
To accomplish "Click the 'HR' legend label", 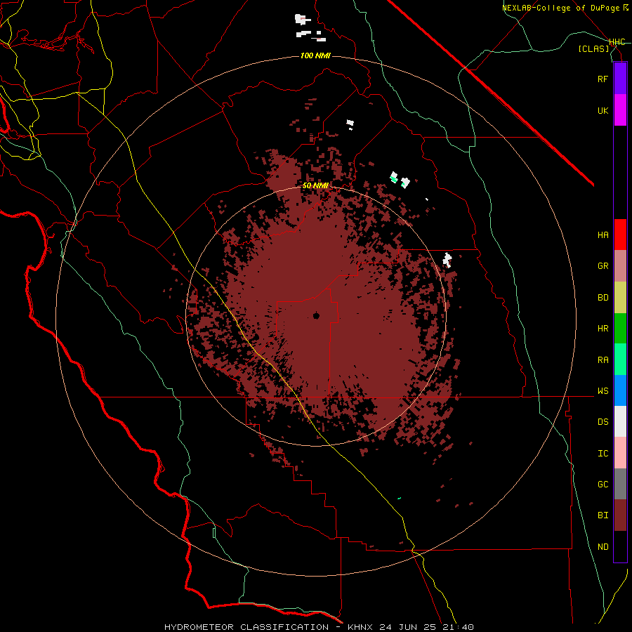I will tap(603, 329).
